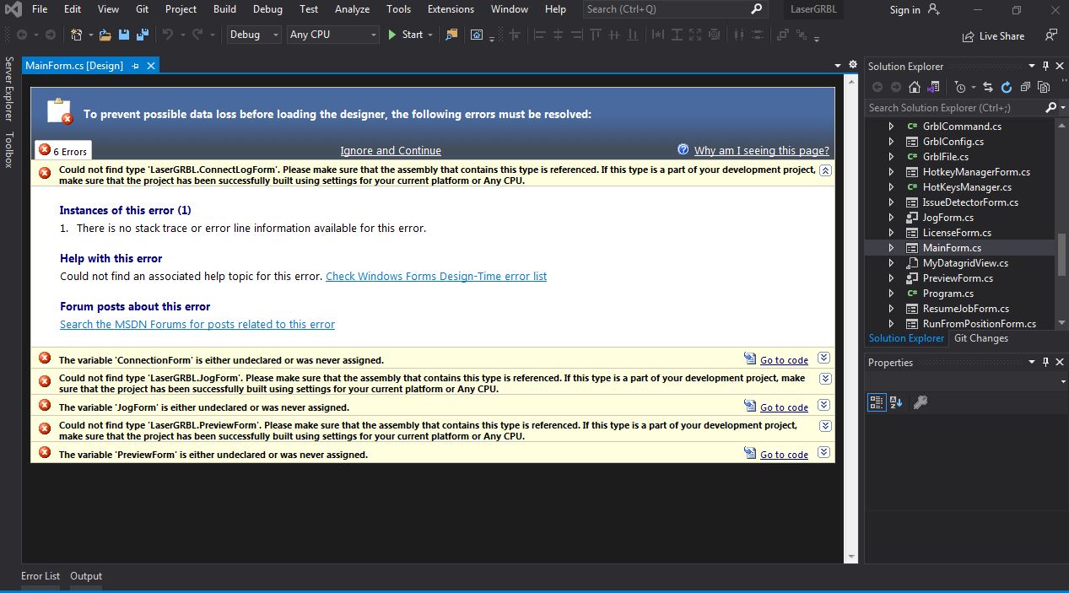Open the Toolbox side tab

[9, 149]
